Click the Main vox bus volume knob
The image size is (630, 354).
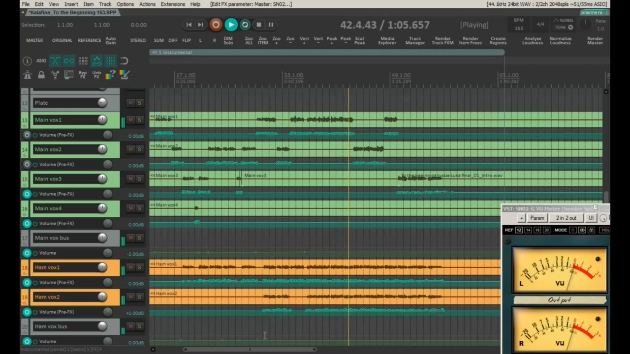pos(102,237)
